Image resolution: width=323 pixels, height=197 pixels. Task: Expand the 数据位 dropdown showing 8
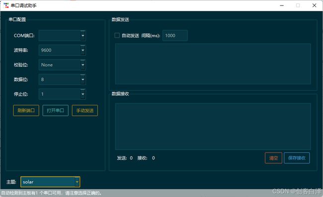pos(62,79)
